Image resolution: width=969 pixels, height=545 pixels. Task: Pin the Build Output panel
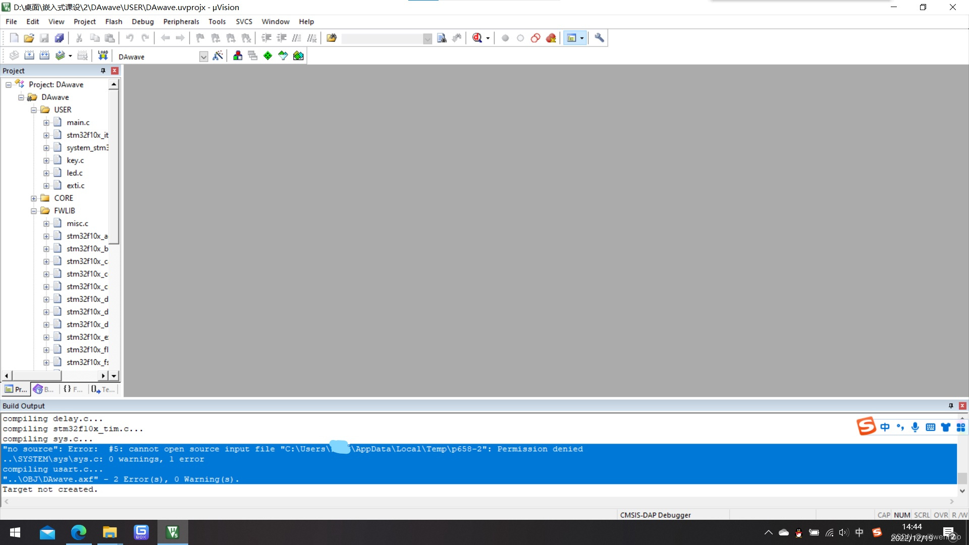(951, 406)
